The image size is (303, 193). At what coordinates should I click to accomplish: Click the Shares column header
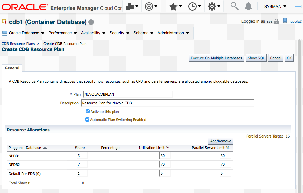pos(81,148)
